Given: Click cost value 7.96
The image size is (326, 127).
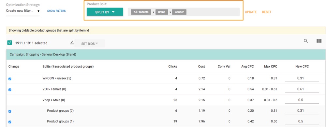Looking at the screenshot, I should click(201, 121).
